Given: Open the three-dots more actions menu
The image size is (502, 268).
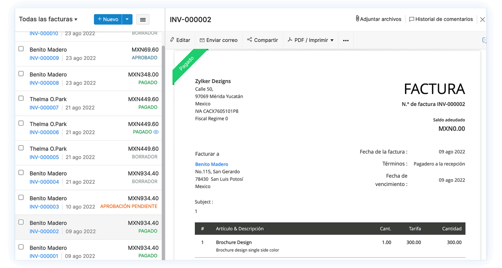Looking at the screenshot, I should pyautogui.click(x=346, y=40).
